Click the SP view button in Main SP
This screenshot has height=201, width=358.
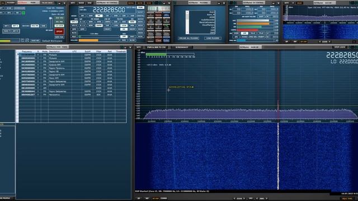click(x=139, y=199)
